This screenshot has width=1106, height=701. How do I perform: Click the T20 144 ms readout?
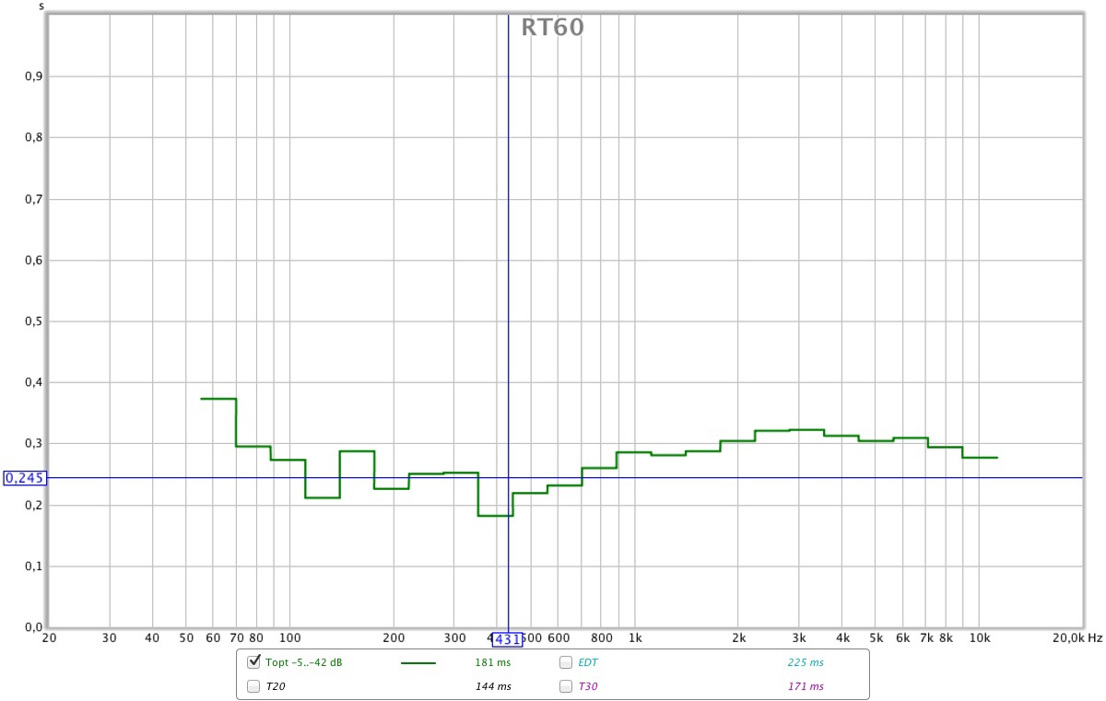pyautogui.click(x=492, y=686)
